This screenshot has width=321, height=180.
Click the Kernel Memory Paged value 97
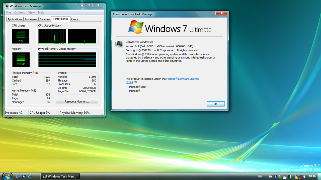(x=49, y=98)
